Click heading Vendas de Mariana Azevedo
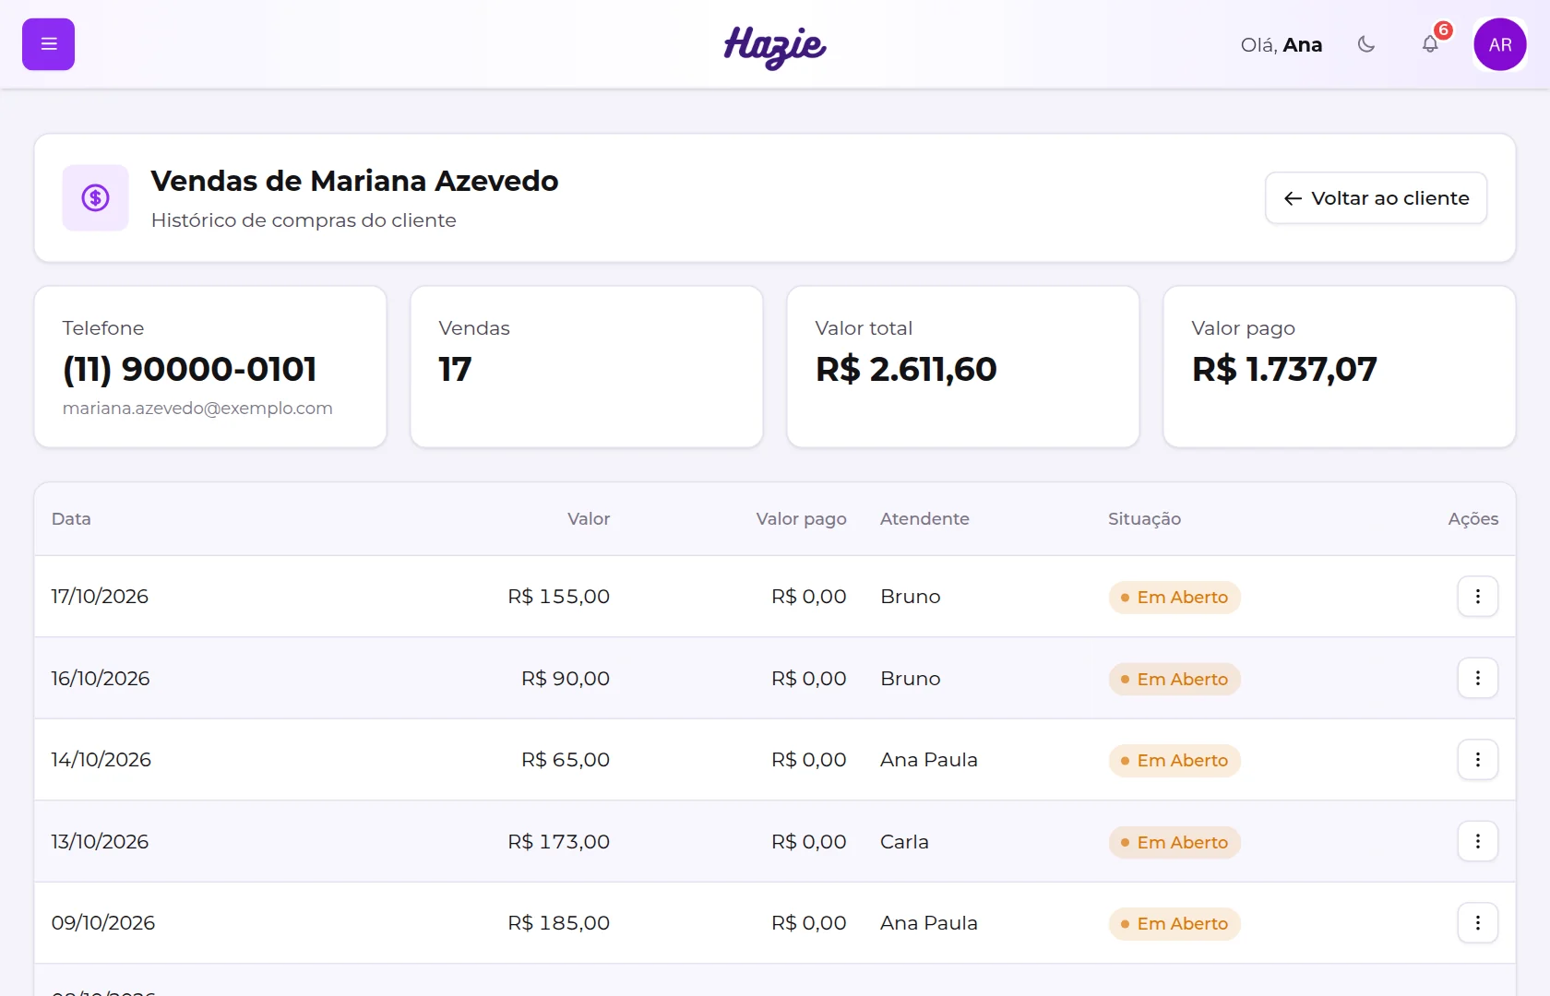This screenshot has width=1550, height=996. pyautogui.click(x=354, y=181)
